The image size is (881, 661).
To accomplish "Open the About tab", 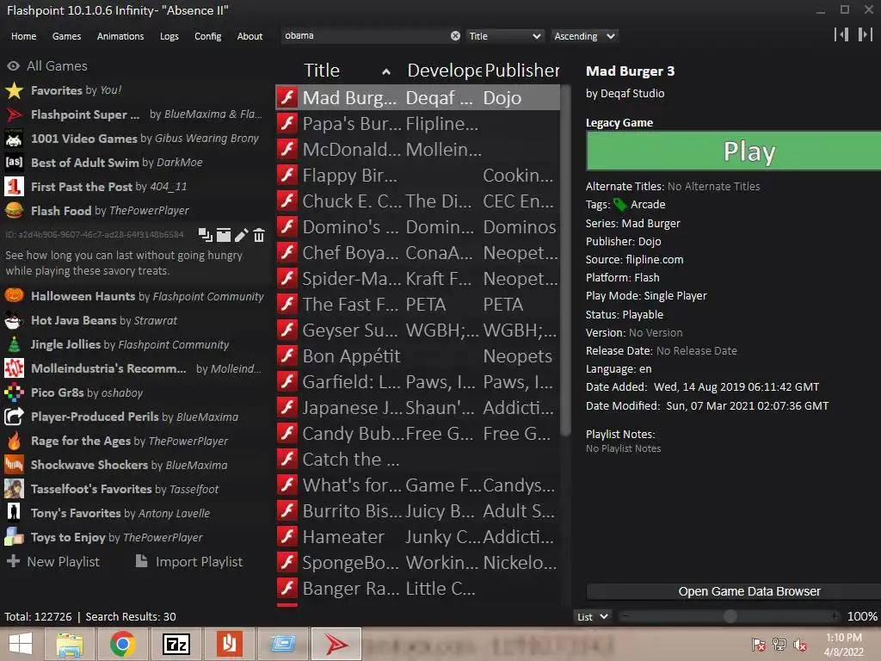I will (x=250, y=36).
